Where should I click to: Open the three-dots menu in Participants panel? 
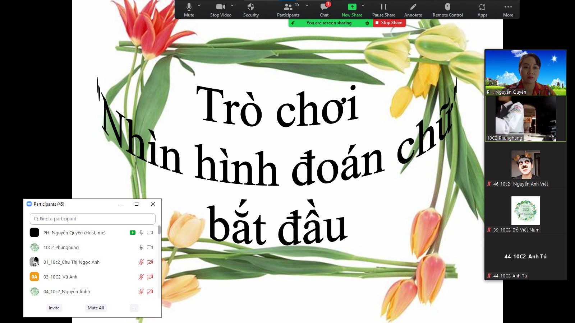tap(134, 308)
